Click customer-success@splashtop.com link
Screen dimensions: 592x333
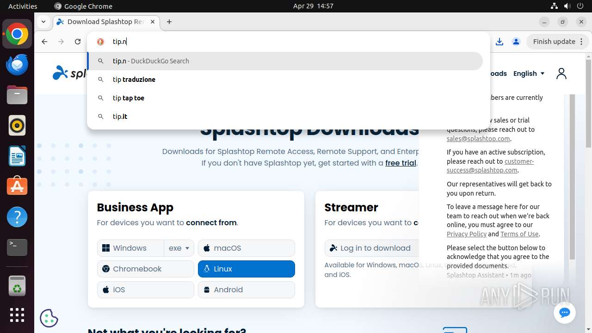point(490,166)
